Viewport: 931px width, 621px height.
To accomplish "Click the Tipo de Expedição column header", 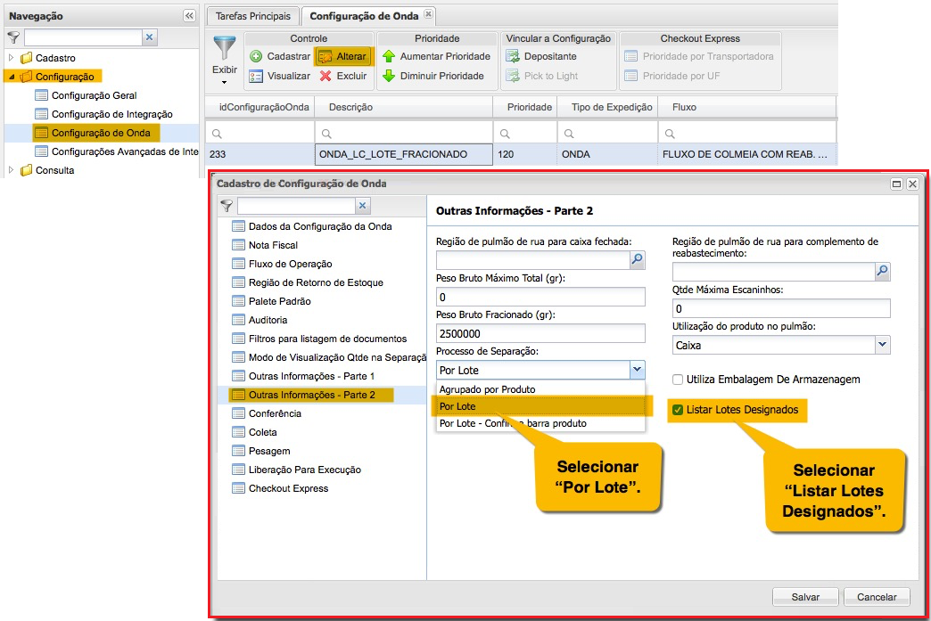I will click(607, 107).
